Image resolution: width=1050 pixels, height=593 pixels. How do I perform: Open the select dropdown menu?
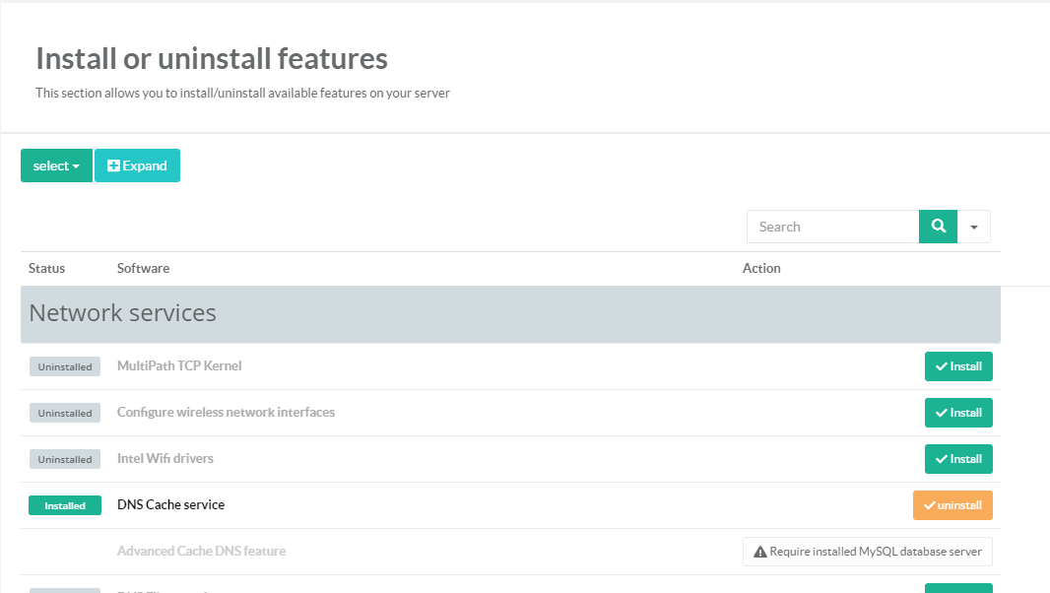(56, 165)
